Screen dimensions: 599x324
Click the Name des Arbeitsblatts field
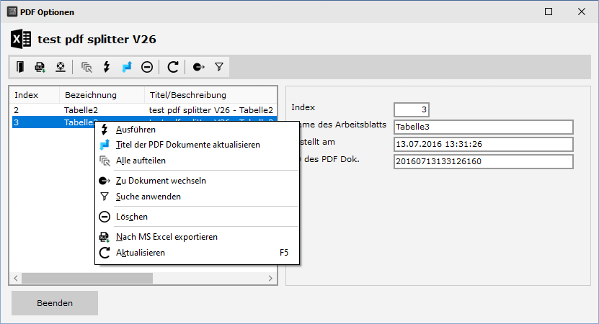tap(483, 127)
